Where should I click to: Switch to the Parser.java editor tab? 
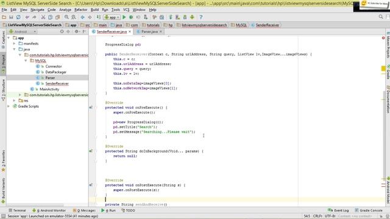[x=149, y=32]
